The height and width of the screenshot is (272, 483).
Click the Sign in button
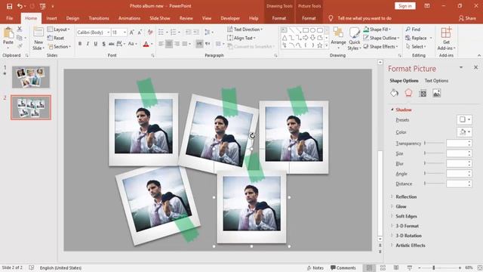point(405,6)
